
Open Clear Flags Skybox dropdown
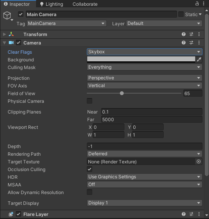pos(144,52)
